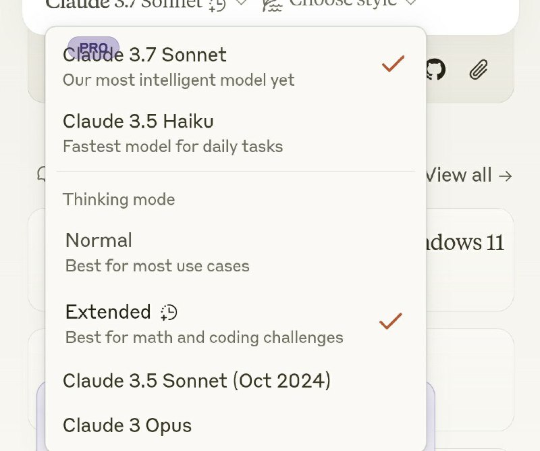The height and width of the screenshot is (451, 540).
Task: Click the Claude 3.7 Sonnet model title
Action: tap(144, 55)
